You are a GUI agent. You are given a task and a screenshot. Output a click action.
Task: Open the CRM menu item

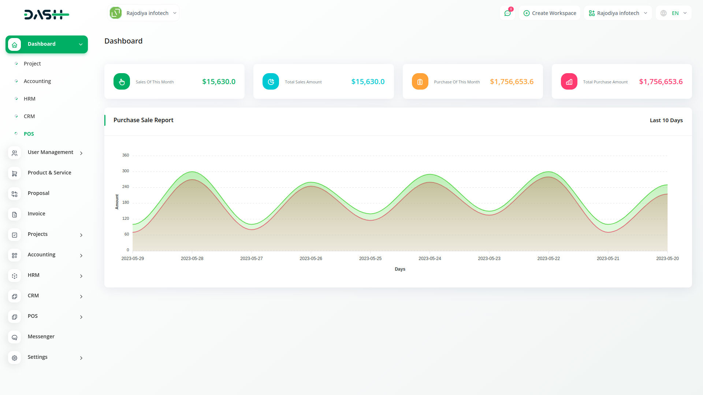pyautogui.click(x=29, y=116)
